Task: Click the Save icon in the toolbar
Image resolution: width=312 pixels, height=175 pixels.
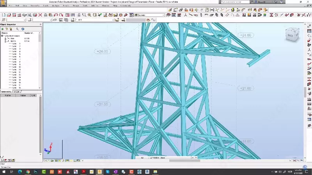Action: click(14, 15)
